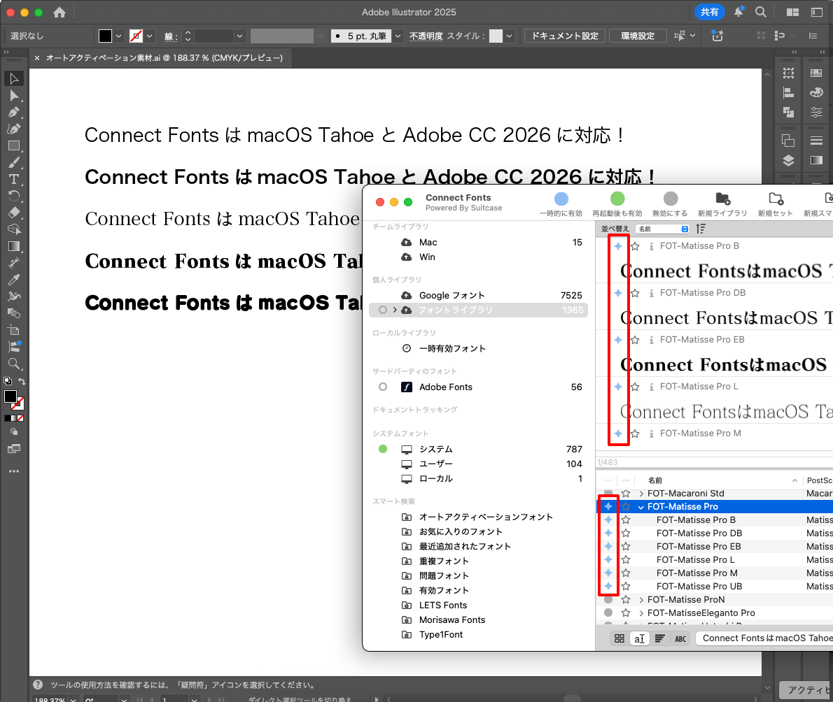Select the Eraser tool
The width and height of the screenshot is (833, 702).
coord(14,213)
